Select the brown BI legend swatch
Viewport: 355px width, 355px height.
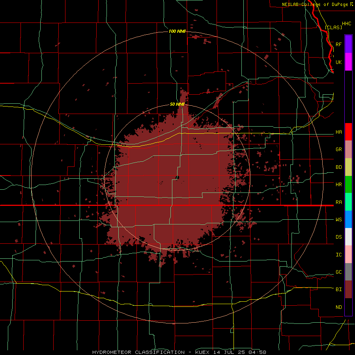(x=348, y=290)
